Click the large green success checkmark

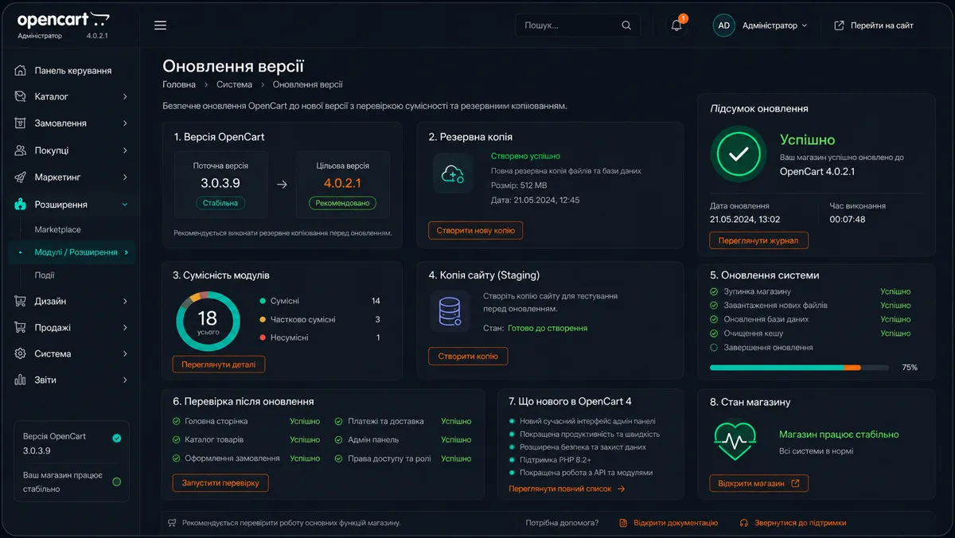(739, 154)
